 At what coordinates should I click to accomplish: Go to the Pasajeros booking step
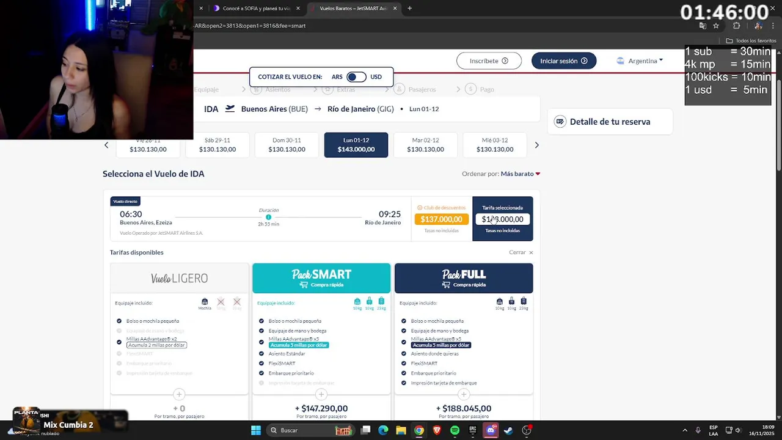(415, 89)
